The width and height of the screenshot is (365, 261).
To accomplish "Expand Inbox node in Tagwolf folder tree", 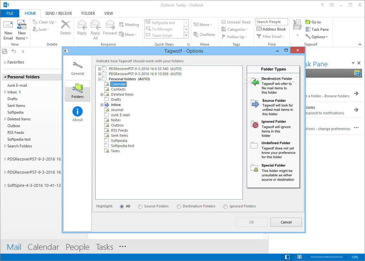I will click(x=102, y=105).
